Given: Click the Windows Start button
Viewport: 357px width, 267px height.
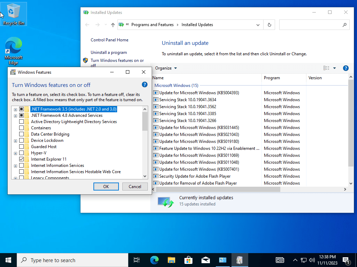Looking at the screenshot, I should 8,260.
